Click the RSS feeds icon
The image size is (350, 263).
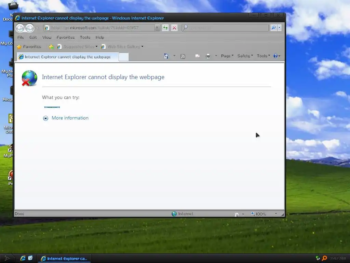point(183,57)
